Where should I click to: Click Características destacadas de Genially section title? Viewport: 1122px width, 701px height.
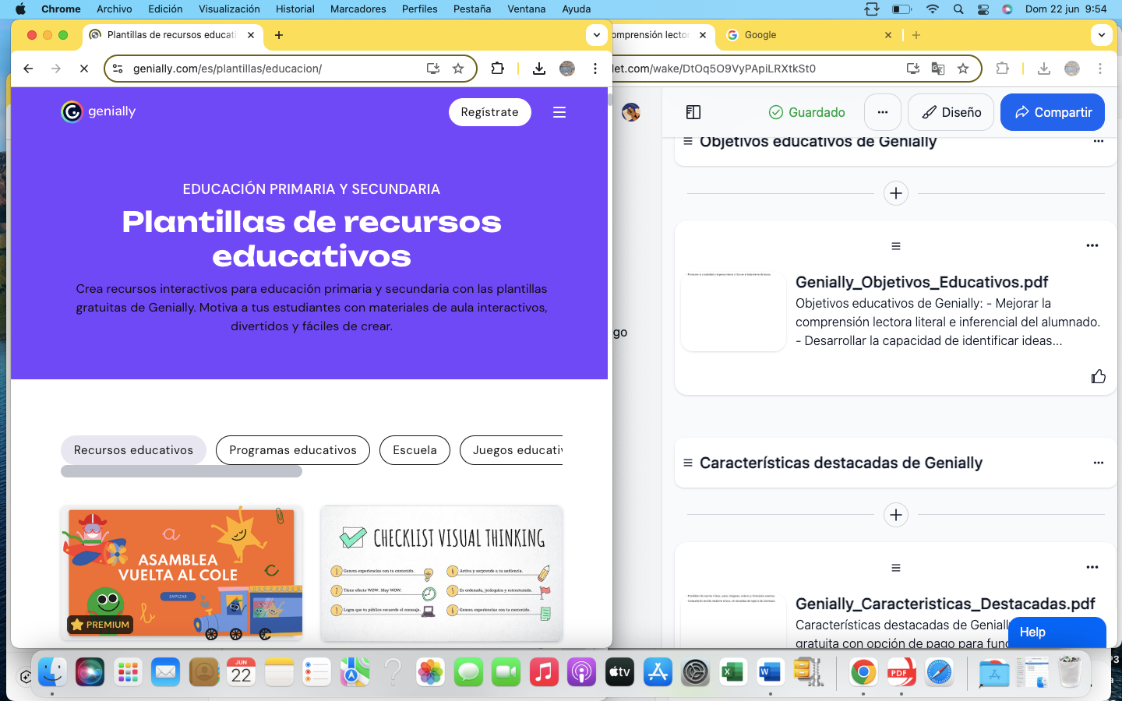pyautogui.click(x=841, y=463)
